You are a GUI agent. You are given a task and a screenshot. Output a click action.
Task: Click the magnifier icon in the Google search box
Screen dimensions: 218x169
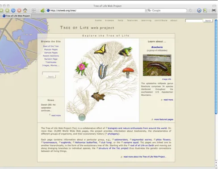coord(149,10)
